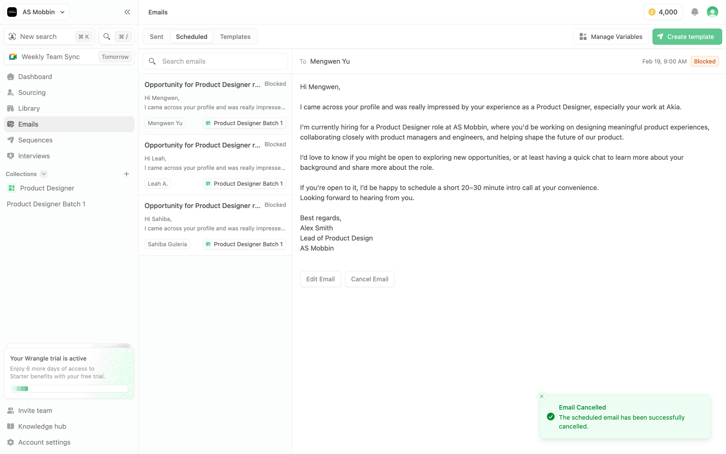Dismiss the Email Cancelled toast
Screen dimensions: 726x454
(541, 396)
